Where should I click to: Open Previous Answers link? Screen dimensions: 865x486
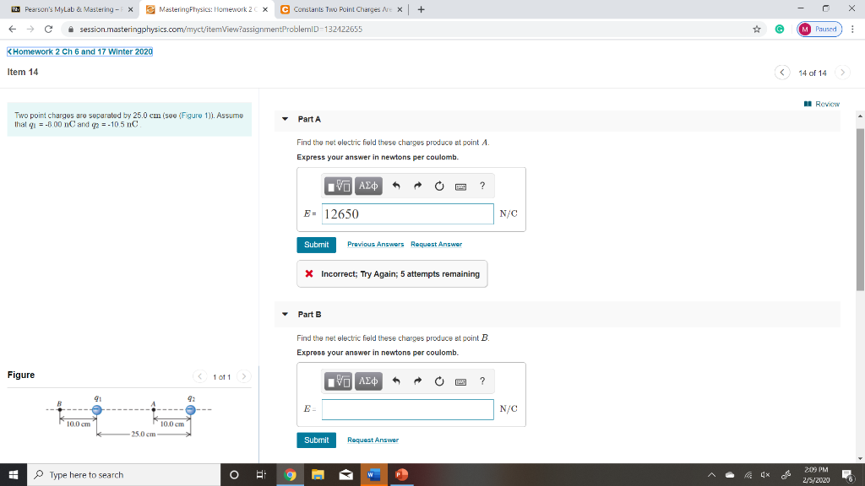(x=375, y=244)
